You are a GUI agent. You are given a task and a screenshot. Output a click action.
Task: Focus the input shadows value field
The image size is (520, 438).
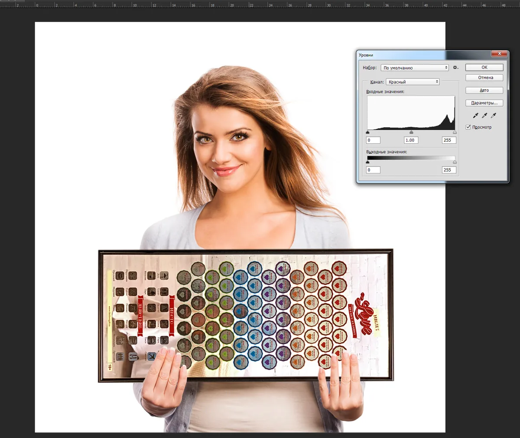coord(373,140)
